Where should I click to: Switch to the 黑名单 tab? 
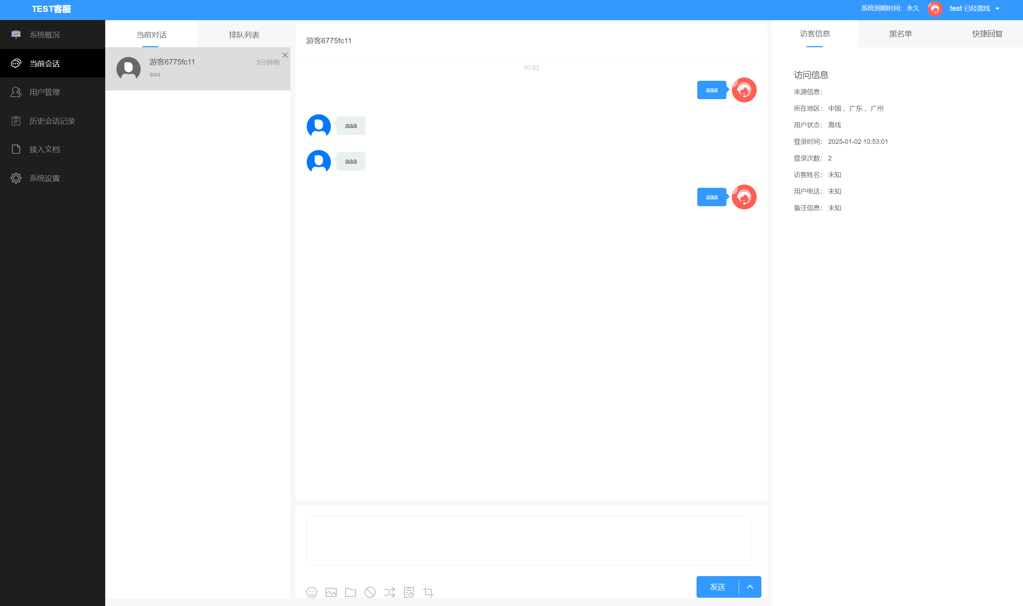click(x=900, y=34)
